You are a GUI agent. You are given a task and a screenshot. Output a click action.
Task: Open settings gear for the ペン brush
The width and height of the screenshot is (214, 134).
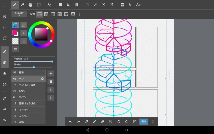[x=42, y=79]
